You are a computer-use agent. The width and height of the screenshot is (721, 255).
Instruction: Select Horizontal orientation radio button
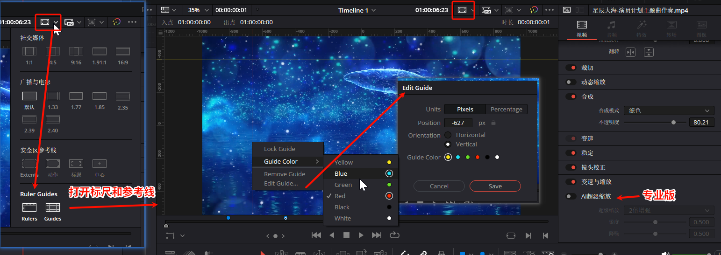[448, 135]
